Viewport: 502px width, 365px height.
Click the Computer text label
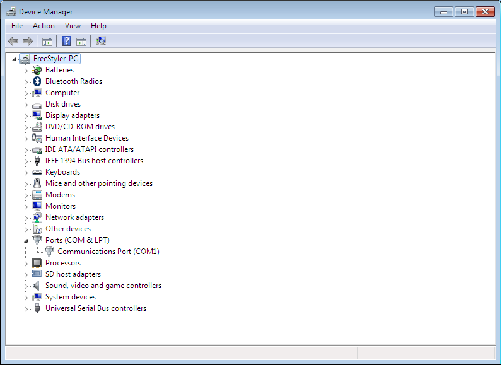click(x=62, y=93)
